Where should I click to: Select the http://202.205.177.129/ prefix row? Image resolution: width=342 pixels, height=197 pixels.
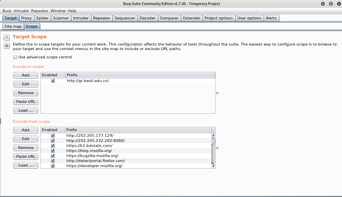pyautogui.click(x=126, y=135)
